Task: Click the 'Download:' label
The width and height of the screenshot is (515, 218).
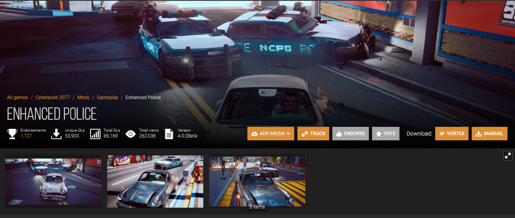Action: [x=419, y=134]
